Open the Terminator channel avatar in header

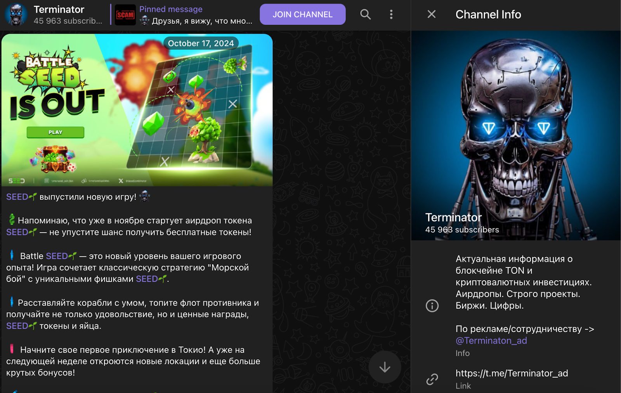(x=16, y=15)
